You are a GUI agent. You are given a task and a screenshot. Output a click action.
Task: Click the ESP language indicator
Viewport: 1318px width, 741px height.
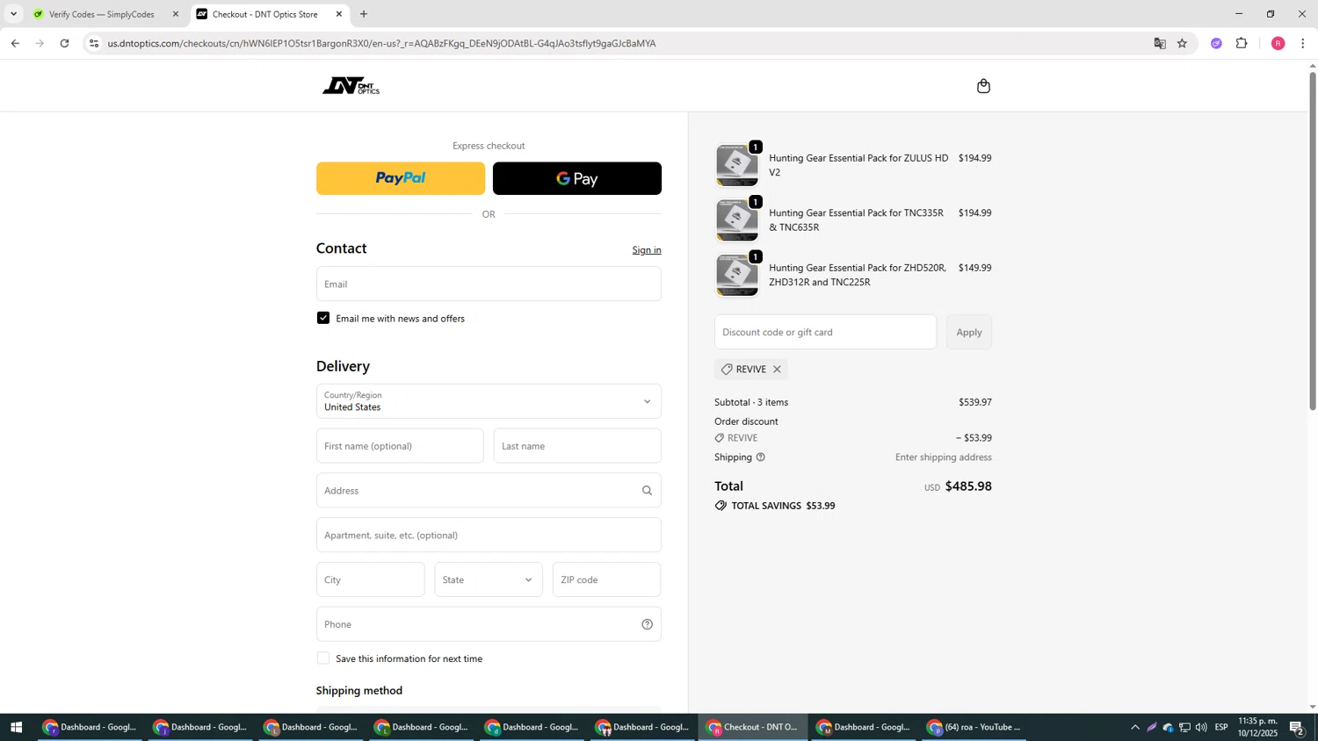click(x=1221, y=727)
